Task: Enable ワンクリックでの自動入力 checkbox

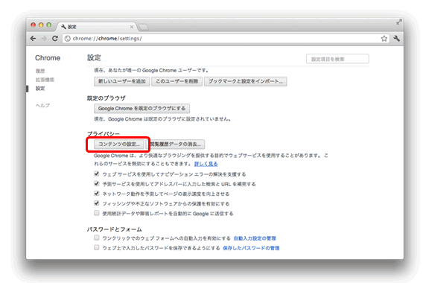Action: point(97,238)
